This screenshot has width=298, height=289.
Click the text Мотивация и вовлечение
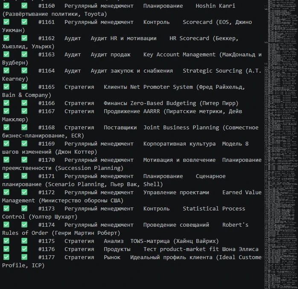[179, 160]
